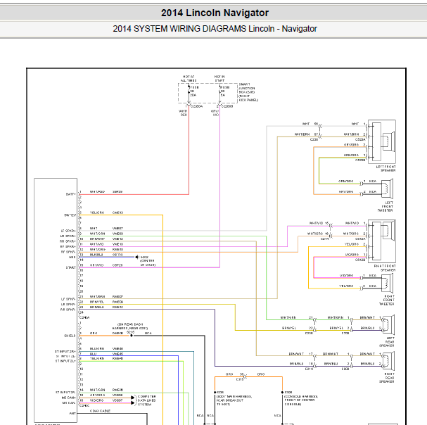427x425 pixels.
Task: Click the 'RIGHT REAR SPEAKER' label
Action: pos(387,378)
